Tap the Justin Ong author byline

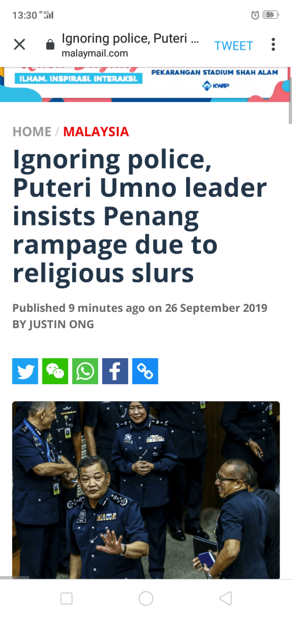tap(53, 324)
